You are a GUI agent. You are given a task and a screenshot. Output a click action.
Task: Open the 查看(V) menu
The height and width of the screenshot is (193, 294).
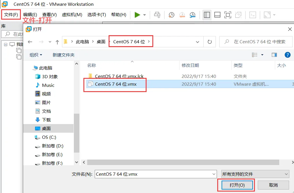(50, 15)
